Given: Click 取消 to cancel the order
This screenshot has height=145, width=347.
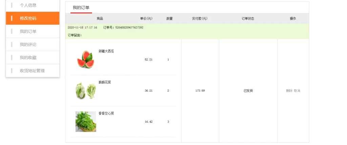Looking at the screenshot, I should pos(297,91).
